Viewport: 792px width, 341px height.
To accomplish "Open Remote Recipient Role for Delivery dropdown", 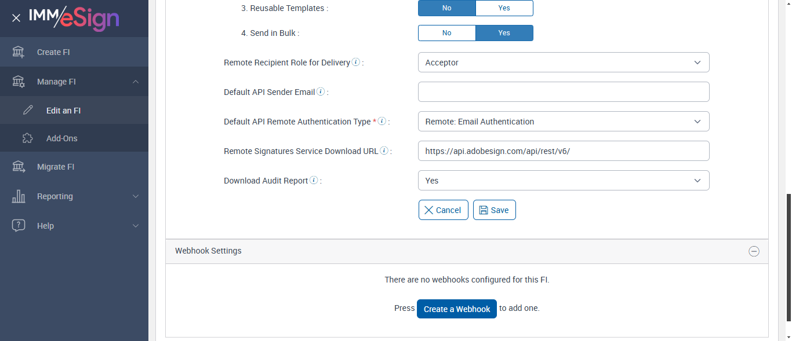I will click(x=563, y=63).
